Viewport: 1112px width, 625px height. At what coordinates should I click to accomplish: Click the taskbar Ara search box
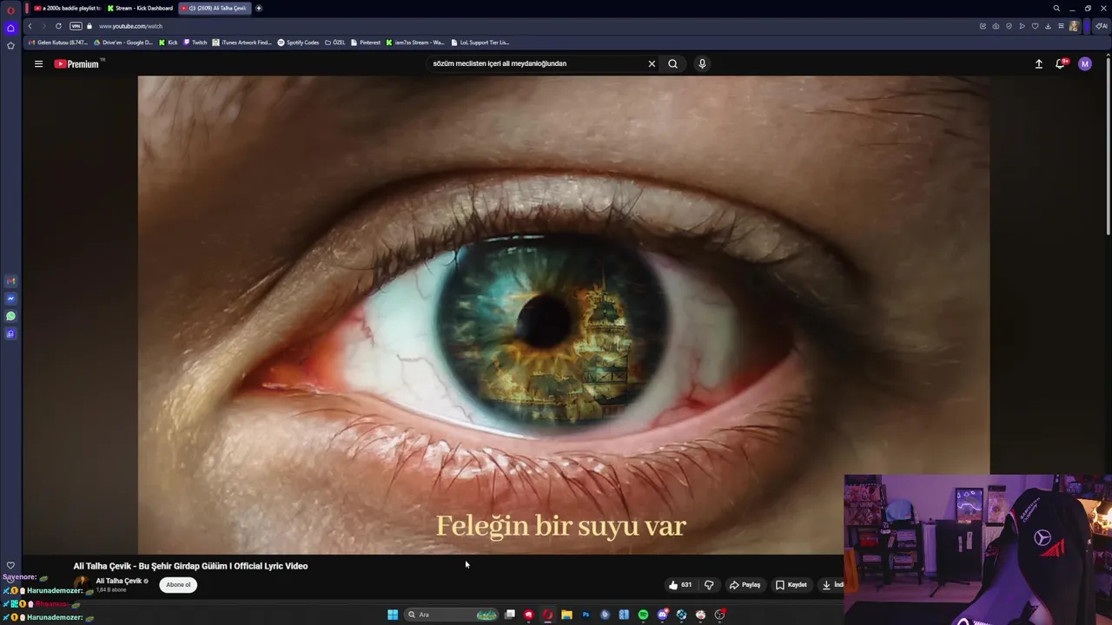(453, 615)
